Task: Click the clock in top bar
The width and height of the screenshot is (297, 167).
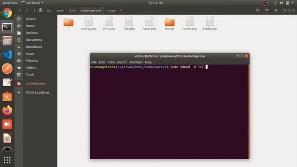Action: click(156, 3)
